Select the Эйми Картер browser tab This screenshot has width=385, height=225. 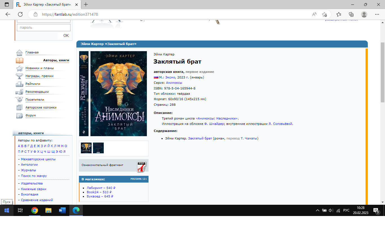[47, 4]
